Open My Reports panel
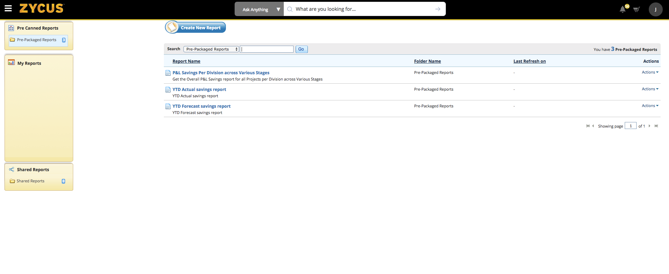Viewport: 669px width, 274px height. pyautogui.click(x=29, y=63)
